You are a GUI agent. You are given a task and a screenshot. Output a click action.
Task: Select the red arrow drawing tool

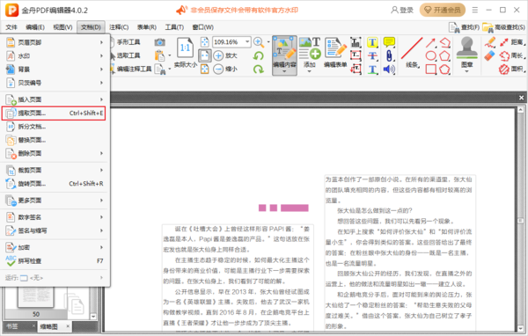(x=430, y=42)
